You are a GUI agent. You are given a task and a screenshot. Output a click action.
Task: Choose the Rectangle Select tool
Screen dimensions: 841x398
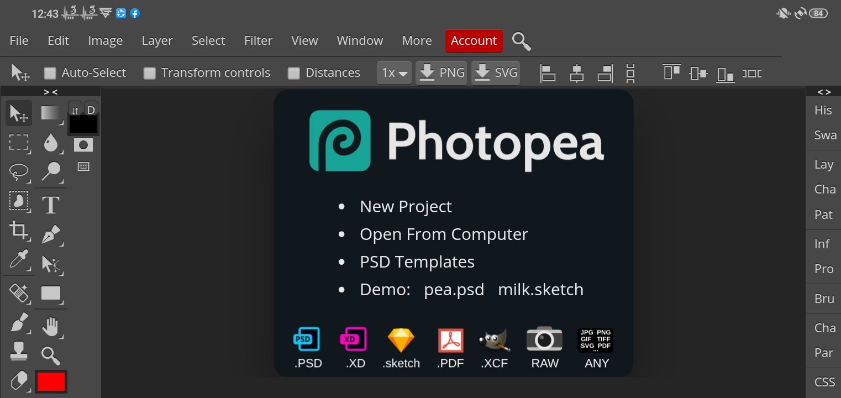19,143
